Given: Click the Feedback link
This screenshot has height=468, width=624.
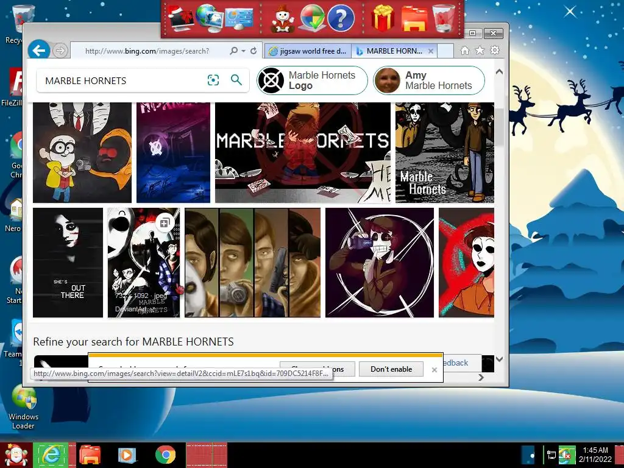Looking at the screenshot, I should pyautogui.click(x=455, y=363).
